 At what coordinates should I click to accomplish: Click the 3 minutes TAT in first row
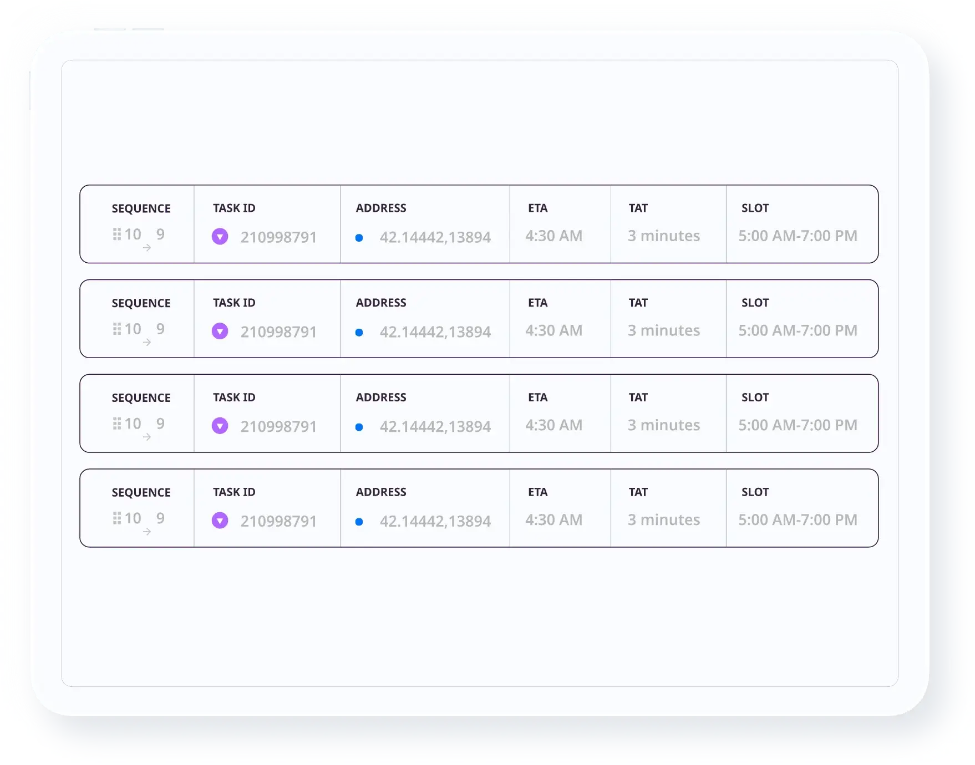[663, 236]
